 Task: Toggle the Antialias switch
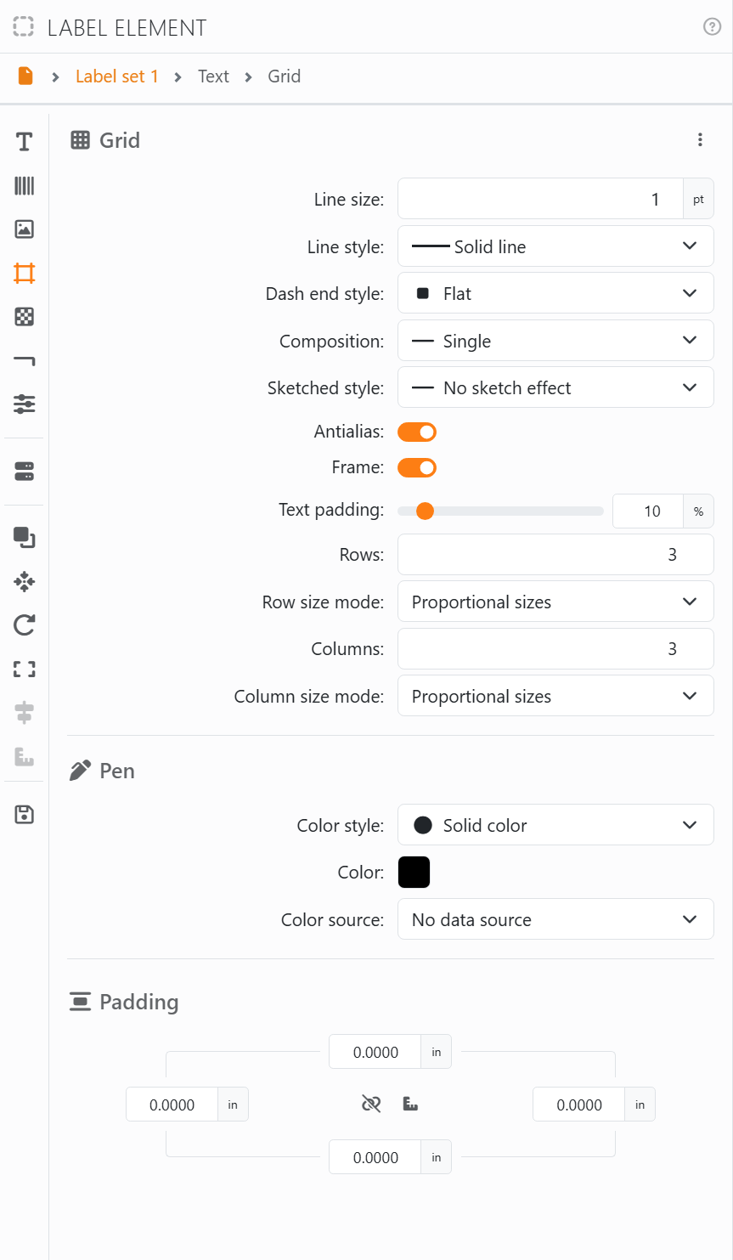(417, 432)
